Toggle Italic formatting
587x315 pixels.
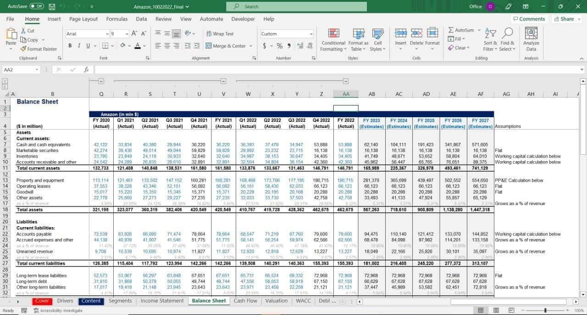78,45
